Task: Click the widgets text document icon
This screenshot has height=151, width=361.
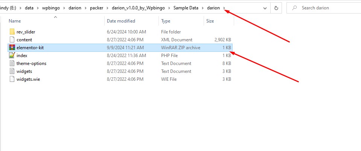Action: click(12, 71)
